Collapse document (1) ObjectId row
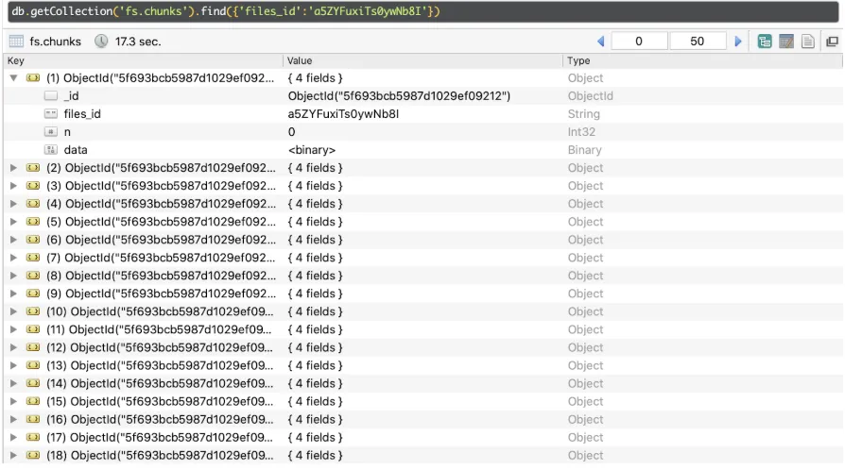Viewport: 845px width, 470px height. point(14,78)
